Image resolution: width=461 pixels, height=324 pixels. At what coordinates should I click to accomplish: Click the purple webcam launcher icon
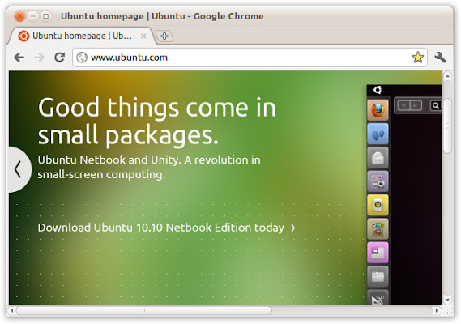tap(378, 181)
